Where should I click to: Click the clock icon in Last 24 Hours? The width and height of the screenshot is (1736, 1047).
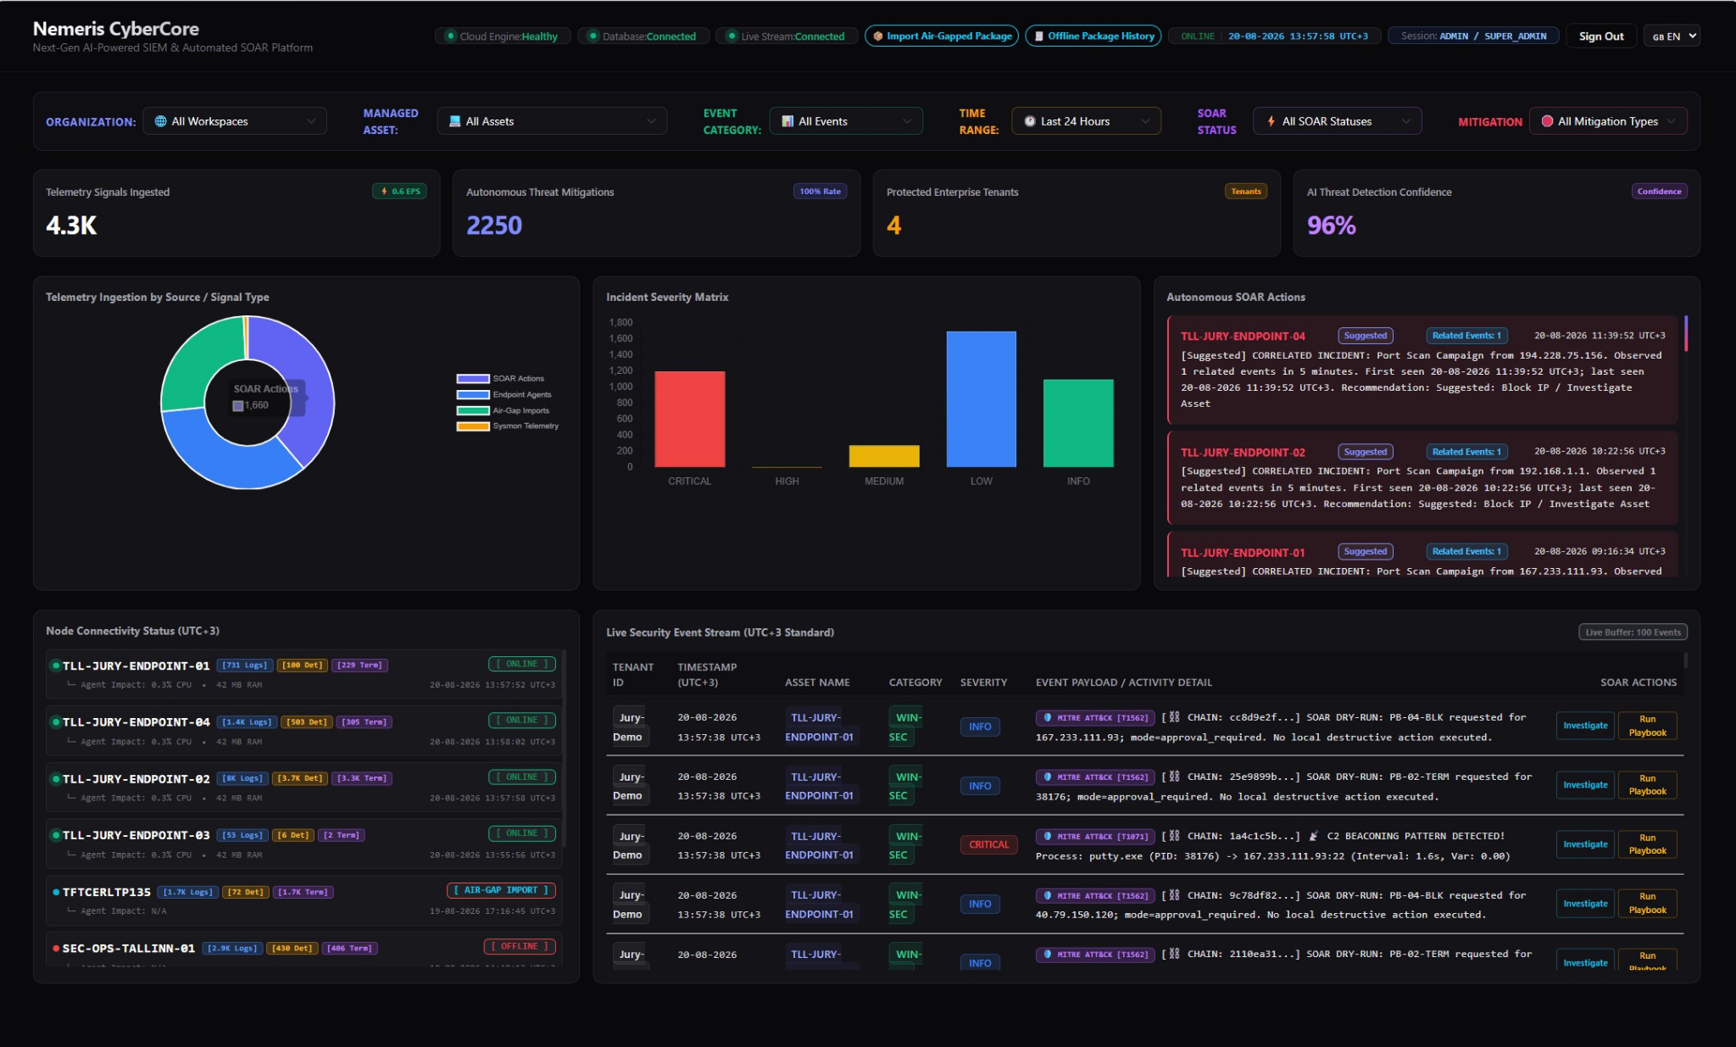coord(1030,121)
